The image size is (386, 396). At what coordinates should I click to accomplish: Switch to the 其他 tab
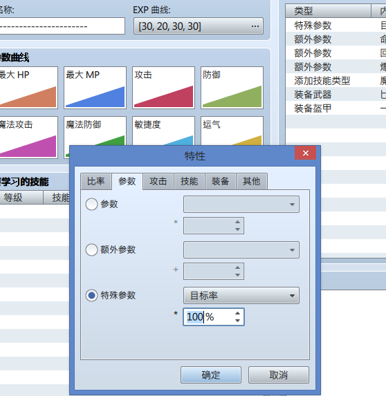(x=252, y=181)
